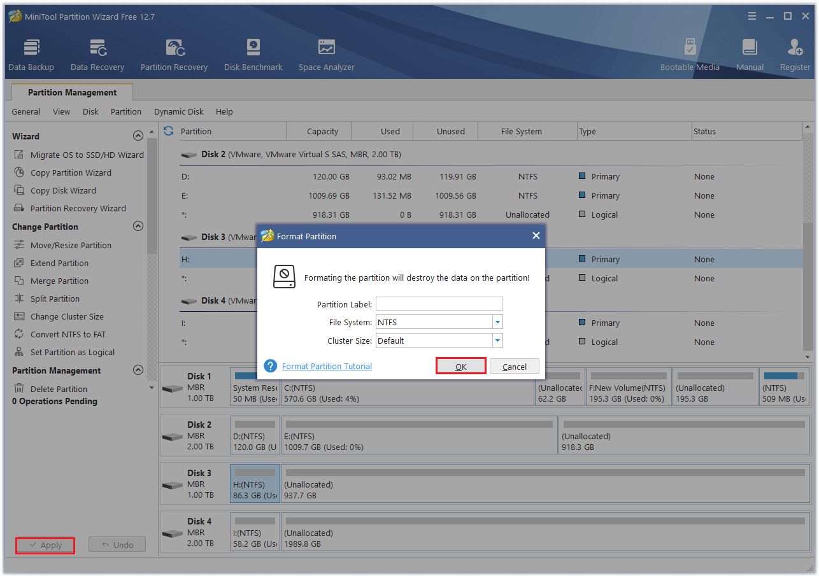The width and height of the screenshot is (819, 576).
Task: Start Partition Recovery Wizard
Action: tap(70, 208)
